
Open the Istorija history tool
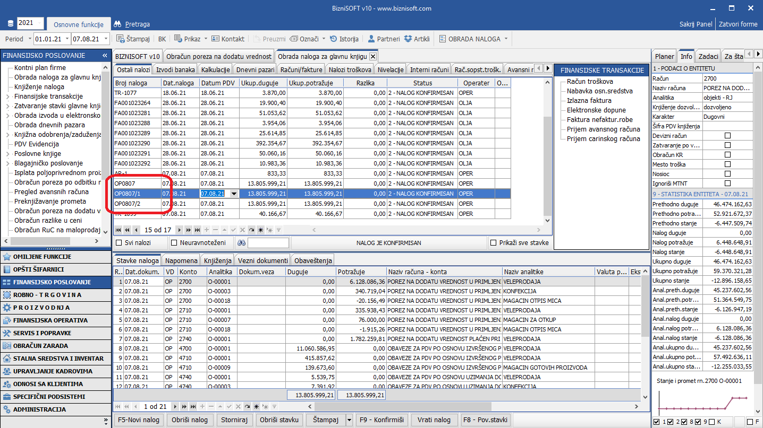tap(344, 39)
